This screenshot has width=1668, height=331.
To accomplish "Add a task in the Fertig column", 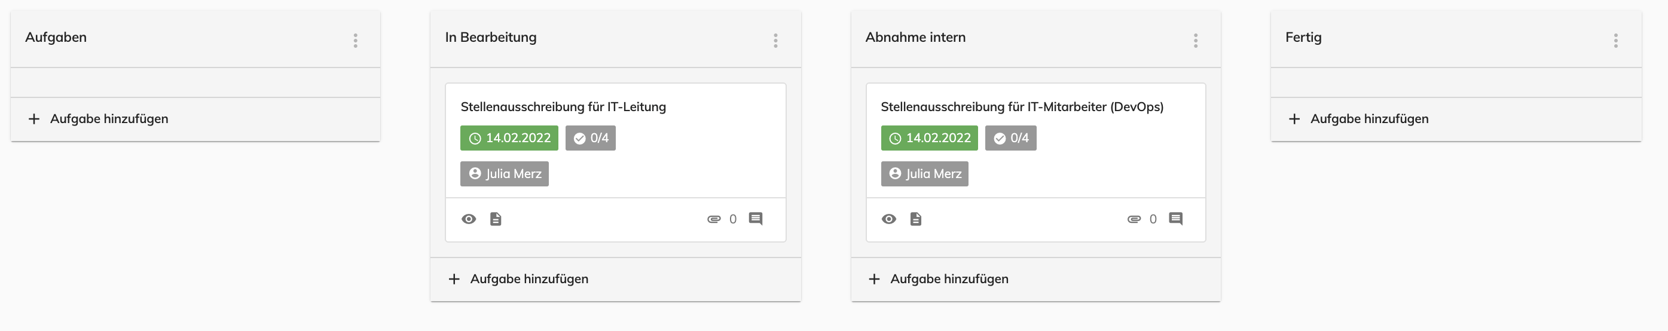I will (1456, 119).
